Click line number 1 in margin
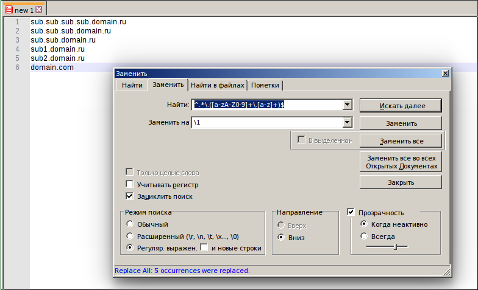The width and height of the screenshot is (478, 290). [17, 22]
